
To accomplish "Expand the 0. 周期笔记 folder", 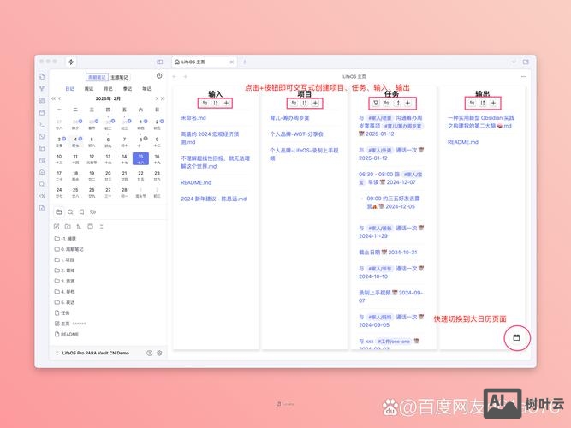I will click(68, 249).
